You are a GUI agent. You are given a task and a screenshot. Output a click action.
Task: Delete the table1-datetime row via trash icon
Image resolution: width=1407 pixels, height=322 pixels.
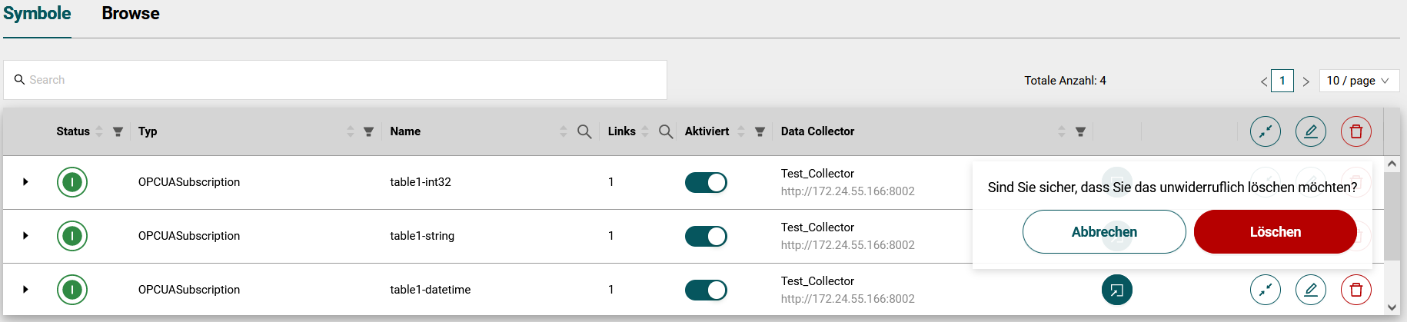coord(1355,290)
